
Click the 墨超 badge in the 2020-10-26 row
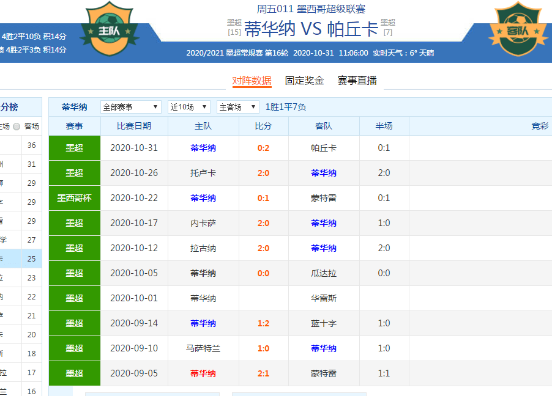pos(74,173)
